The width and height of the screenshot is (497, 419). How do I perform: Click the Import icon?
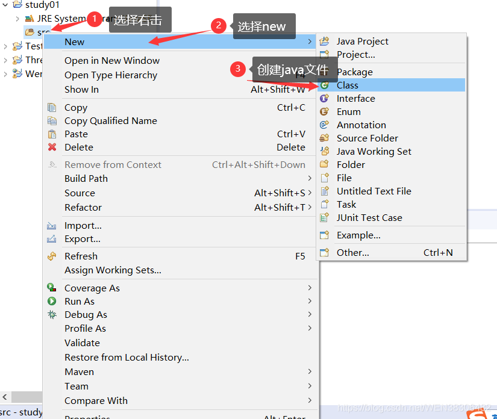click(52, 226)
